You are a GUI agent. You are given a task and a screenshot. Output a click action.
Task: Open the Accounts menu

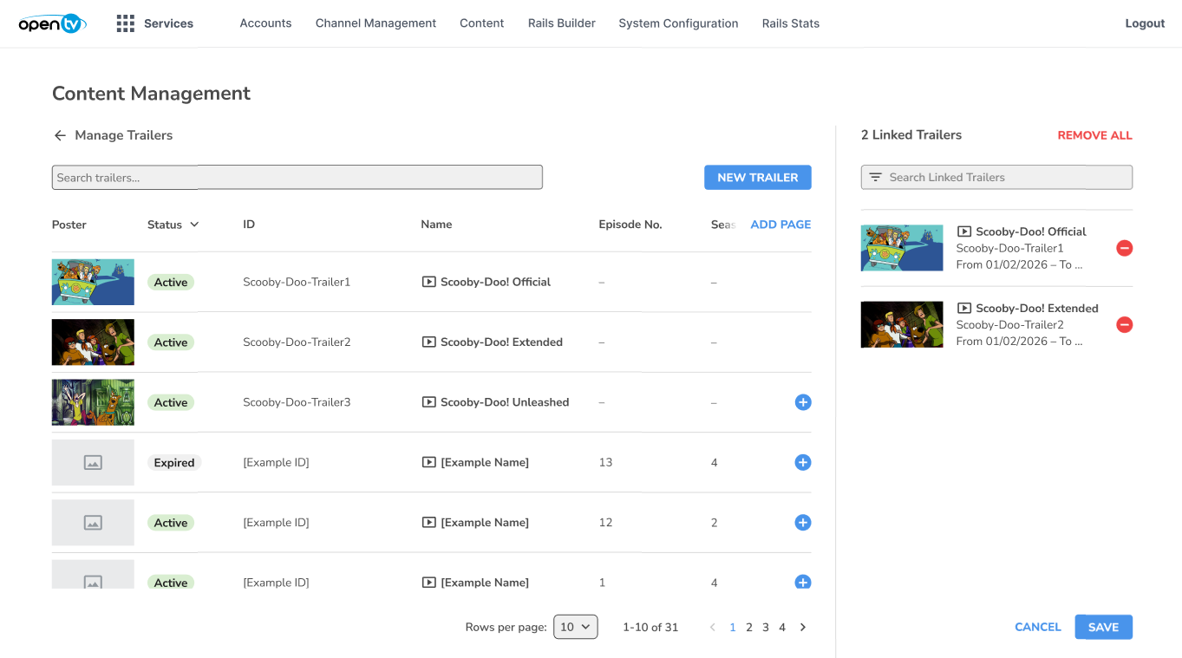[265, 23]
